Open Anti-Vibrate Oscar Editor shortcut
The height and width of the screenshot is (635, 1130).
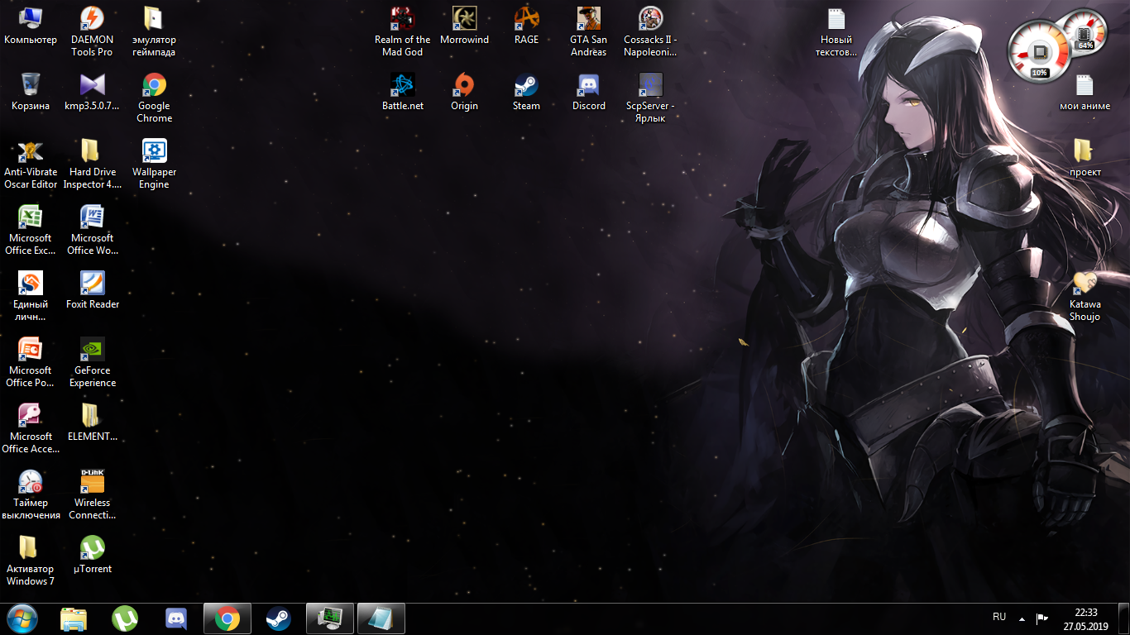tap(31, 164)
